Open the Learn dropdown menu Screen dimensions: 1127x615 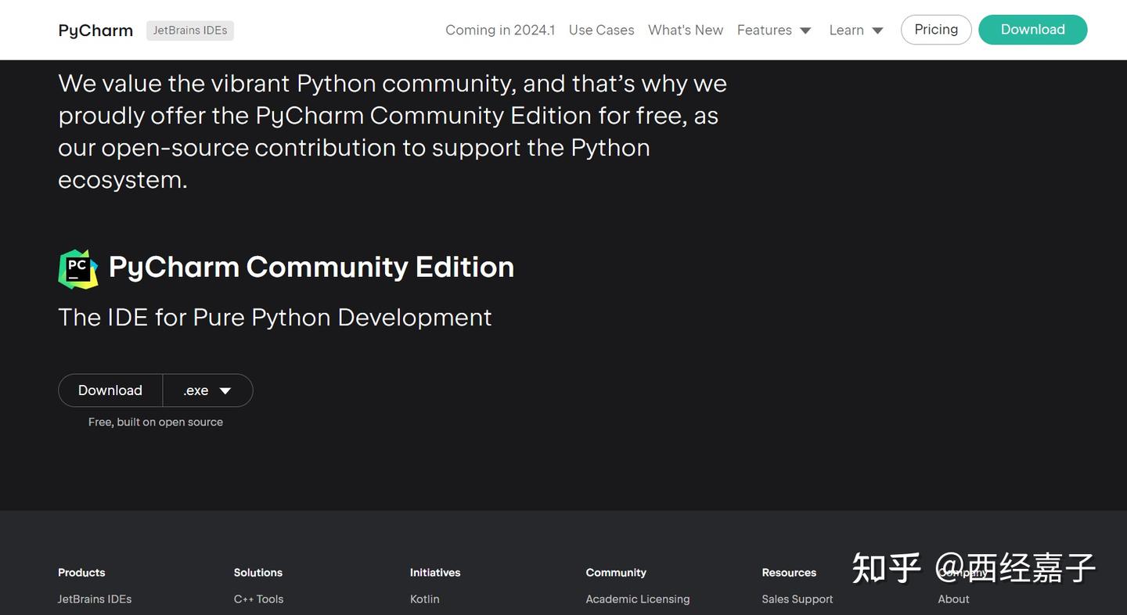click(x=855, y=30)
